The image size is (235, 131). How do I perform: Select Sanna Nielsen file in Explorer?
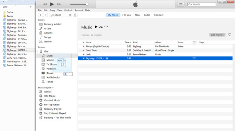(x=15, y=65)
